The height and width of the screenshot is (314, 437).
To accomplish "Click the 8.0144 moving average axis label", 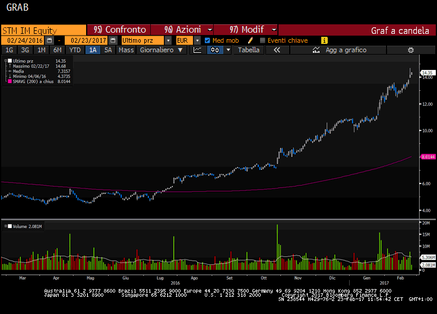I will click(428, 157).
